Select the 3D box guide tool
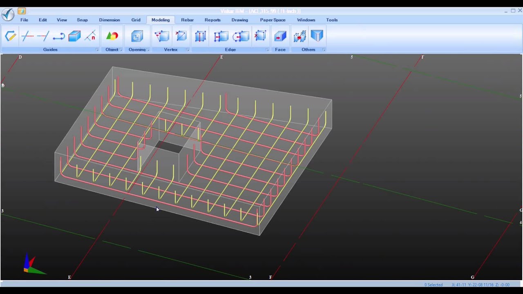523x294 pixels. click(x=74, y=36)
